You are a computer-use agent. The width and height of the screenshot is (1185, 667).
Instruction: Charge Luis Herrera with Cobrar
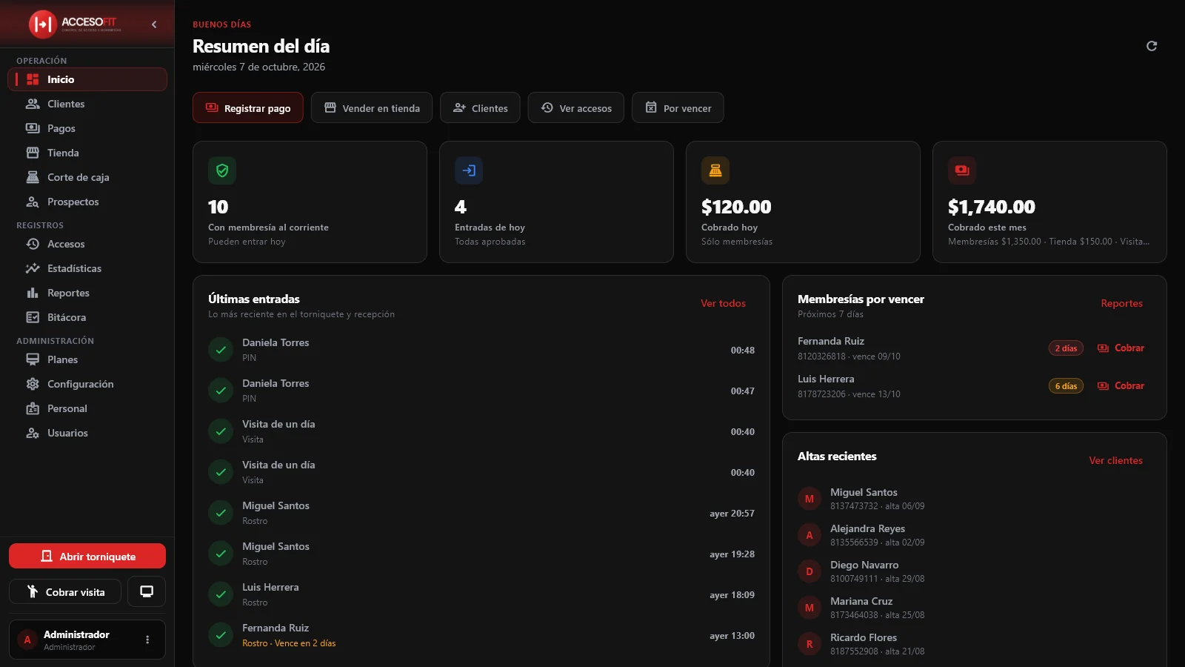coord(1121,385)
